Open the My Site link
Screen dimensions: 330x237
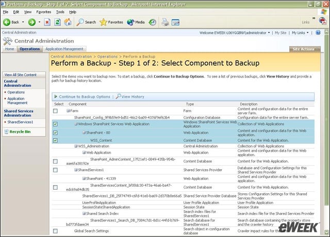pos(280,33)
